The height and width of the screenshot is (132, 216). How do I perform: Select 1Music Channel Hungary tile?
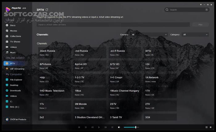[125, 93]
